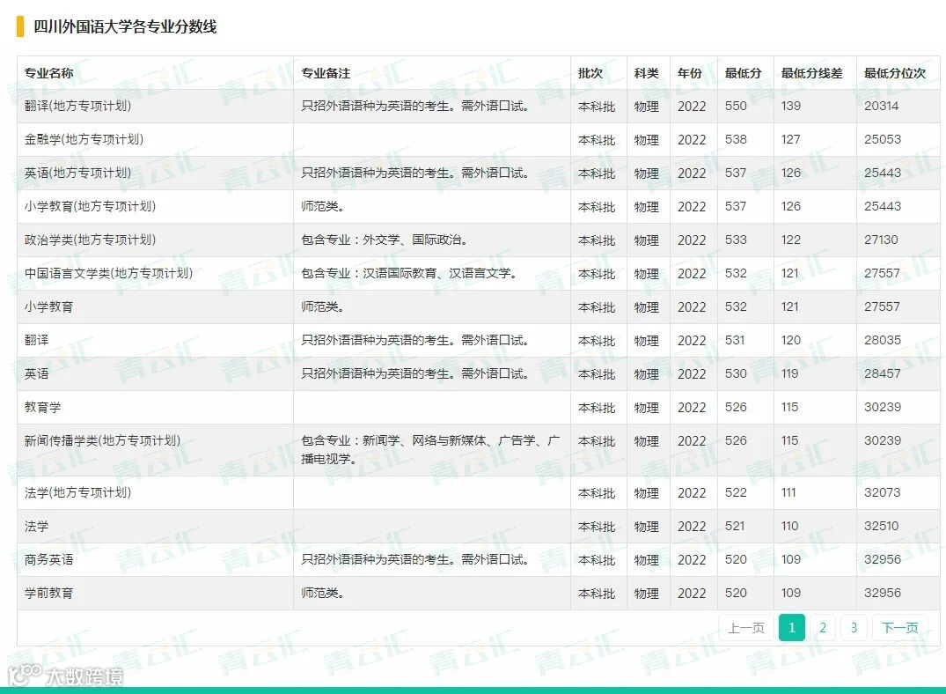
Task: Click score difference 111 cell
Action: (788, 493)
